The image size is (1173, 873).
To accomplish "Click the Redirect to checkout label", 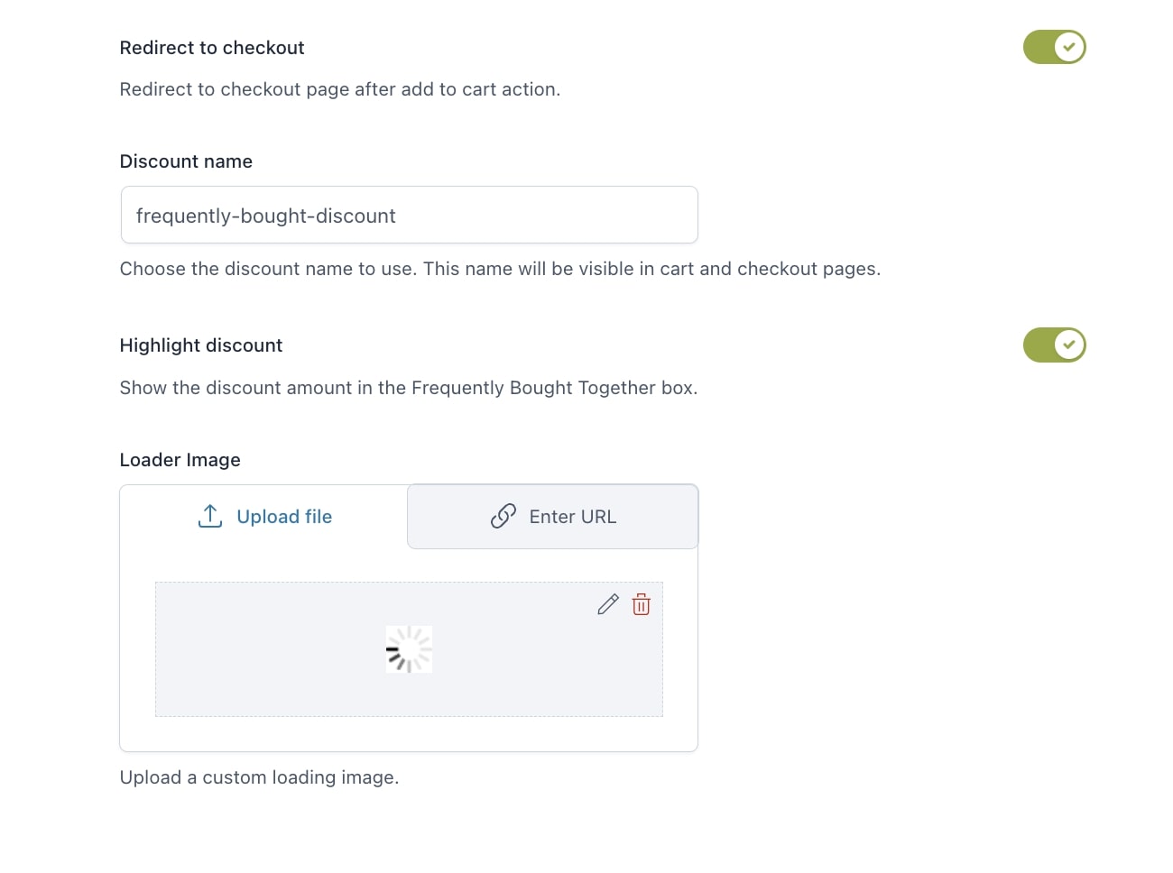I will [x=212, y=48].
